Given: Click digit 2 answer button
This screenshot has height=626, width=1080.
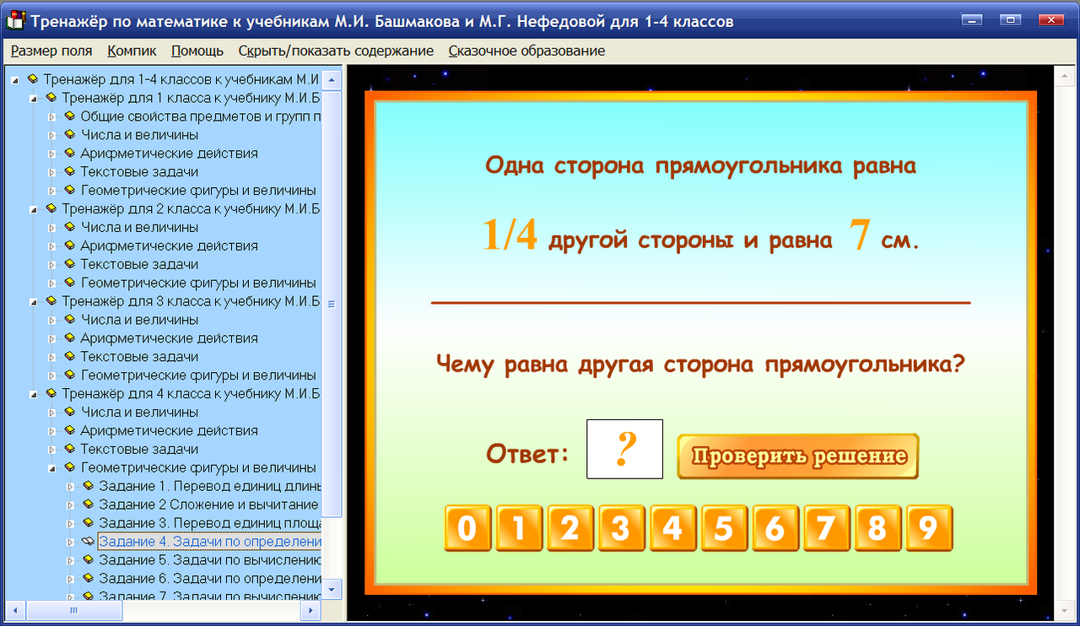Looking at the screenshot, I should click(570, 528).
